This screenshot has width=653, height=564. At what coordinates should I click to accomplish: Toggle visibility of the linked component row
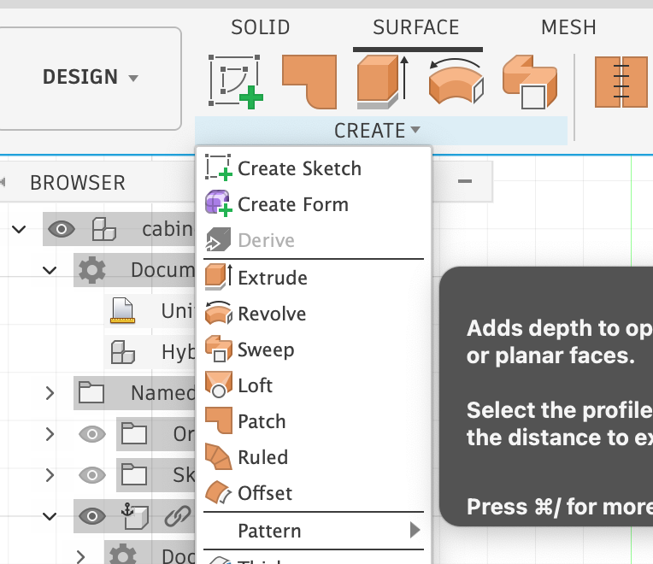point(92,516)
